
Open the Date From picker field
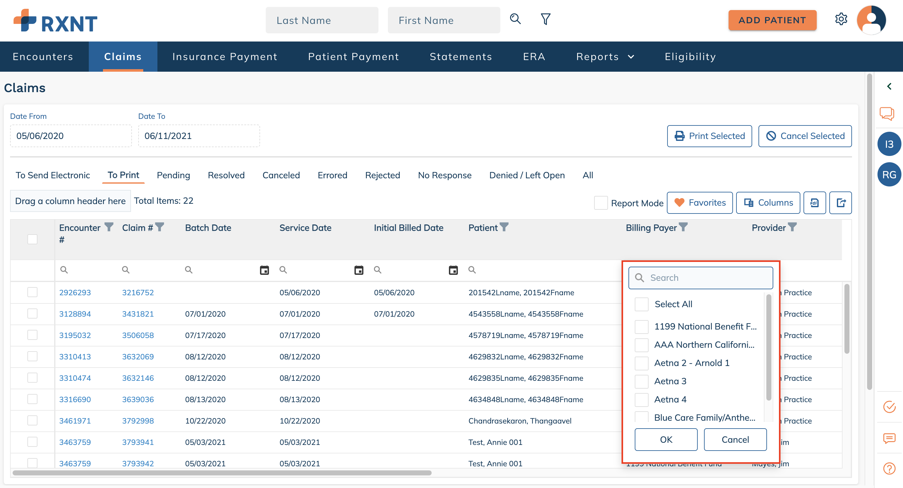click(71, 136)
